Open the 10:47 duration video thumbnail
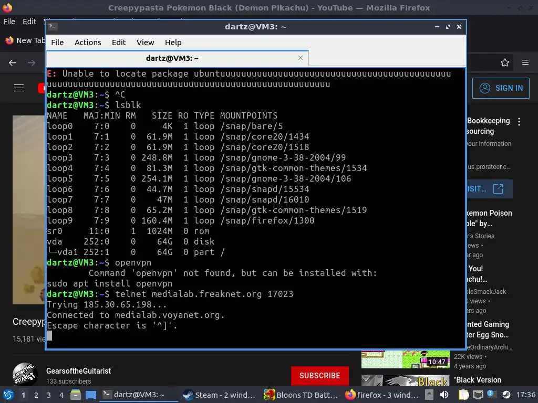The width and height of the screenshot is (538, 403). click(405, 359)
